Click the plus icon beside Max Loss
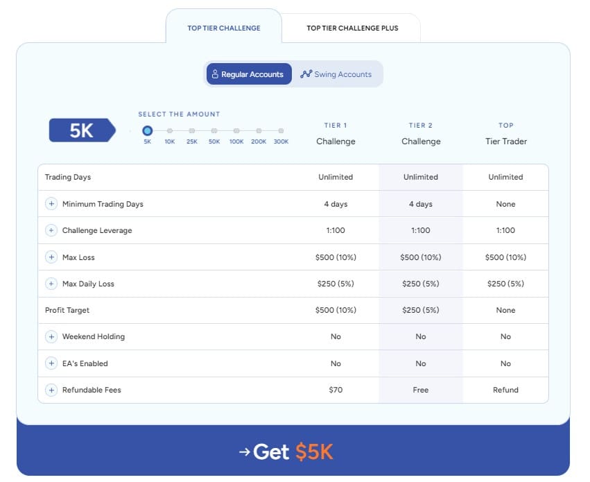Screen dimensions: 590x482 [x=51, y=257]
